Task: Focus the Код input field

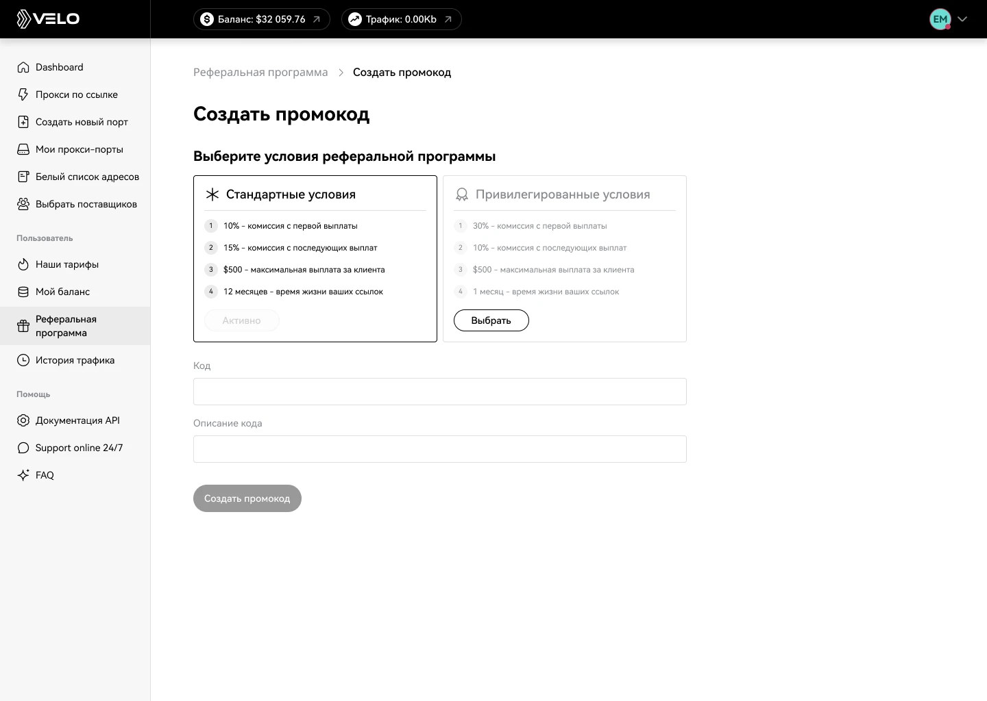Action: [440, 392]
